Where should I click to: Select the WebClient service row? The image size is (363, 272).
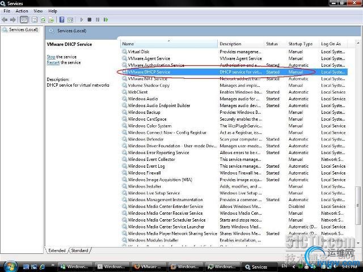[234, 92]
